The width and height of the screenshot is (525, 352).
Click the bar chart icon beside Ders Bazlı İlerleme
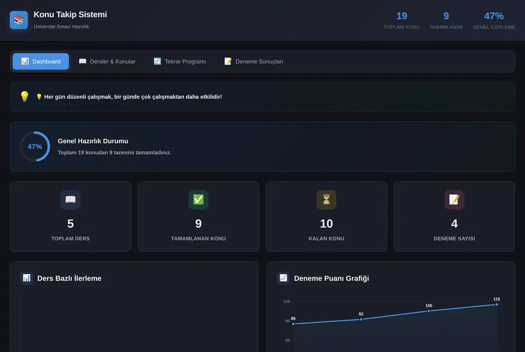[27, 278]
